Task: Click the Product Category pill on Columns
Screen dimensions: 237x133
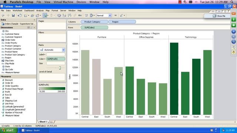Action: [x=94, y=22]
